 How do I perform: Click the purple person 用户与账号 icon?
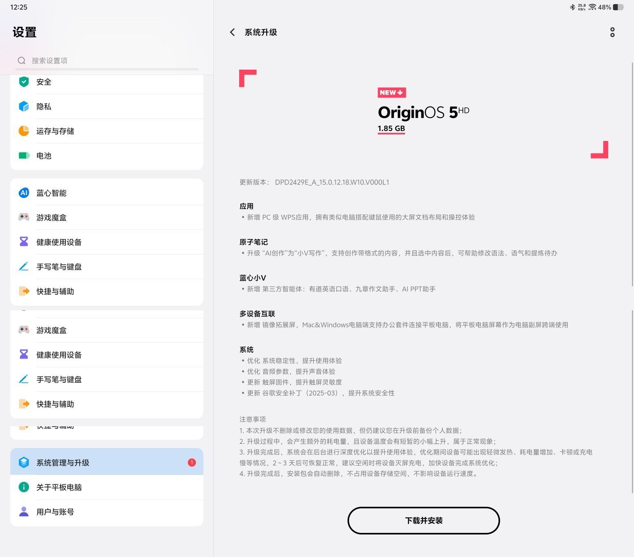(24, 512)
